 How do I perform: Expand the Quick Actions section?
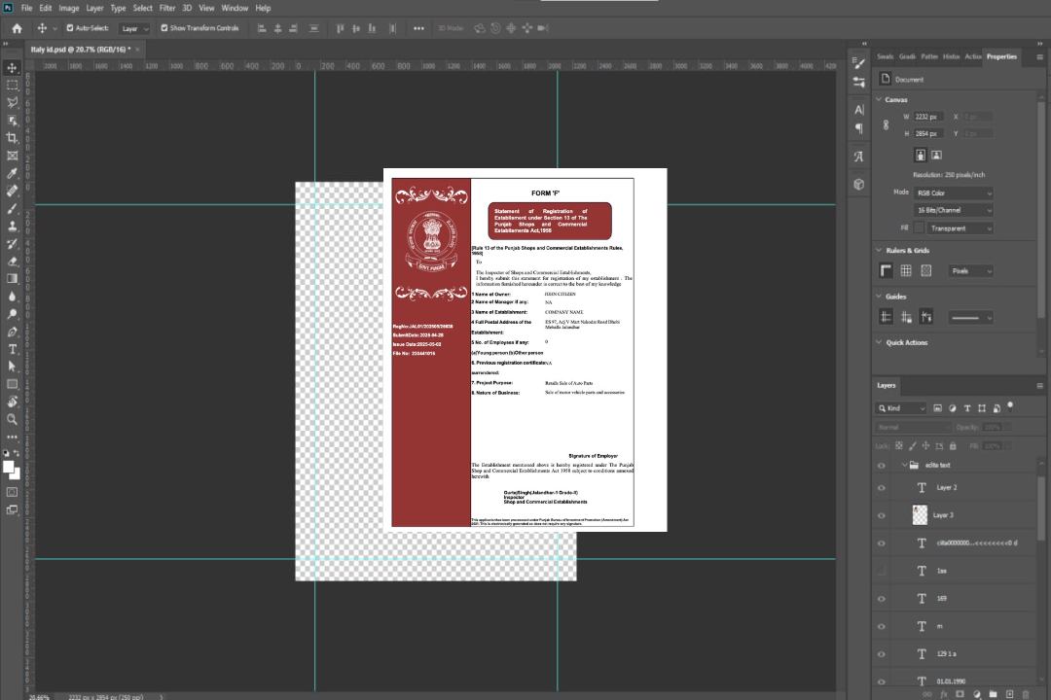point(879,342)
